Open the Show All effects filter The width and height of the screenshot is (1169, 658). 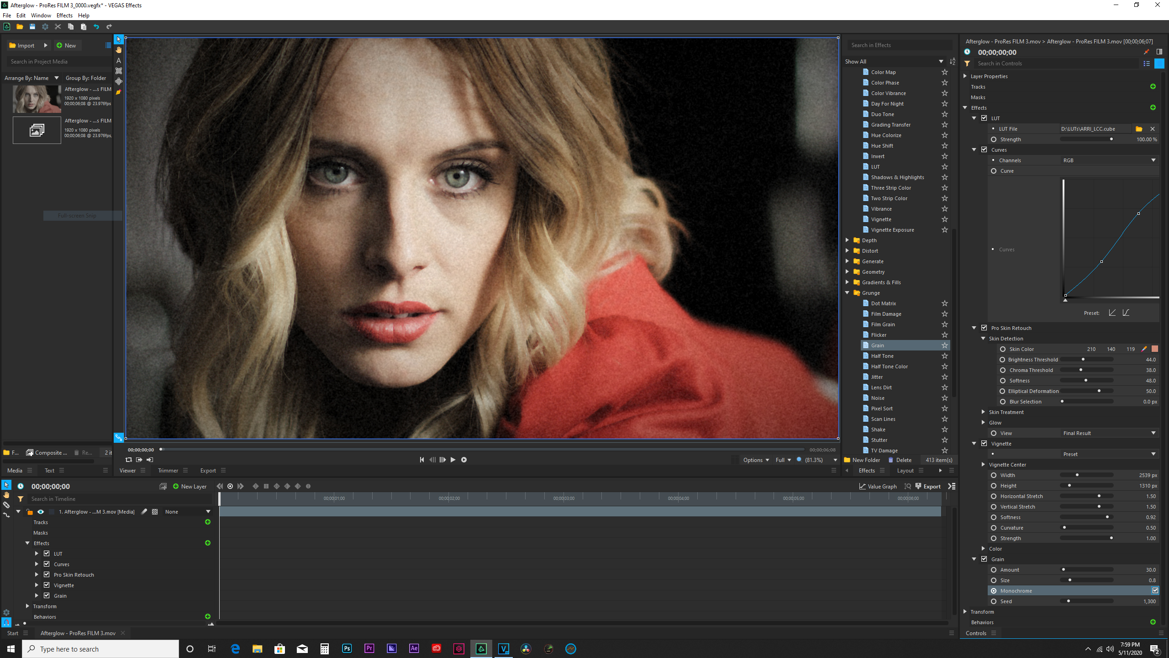point(894,62)
